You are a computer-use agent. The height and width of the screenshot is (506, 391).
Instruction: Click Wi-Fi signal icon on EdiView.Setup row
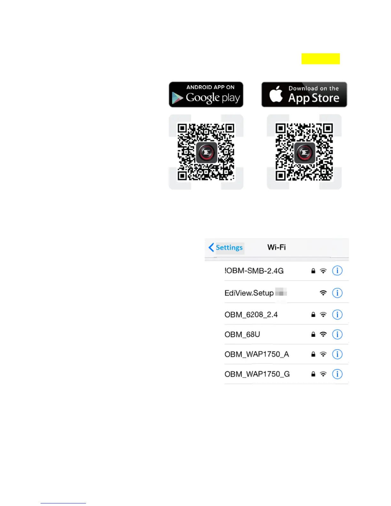323,293
